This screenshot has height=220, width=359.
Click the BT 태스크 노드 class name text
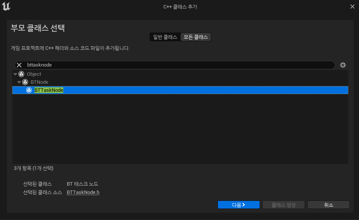pyautogui.click(x=82, y=184)
